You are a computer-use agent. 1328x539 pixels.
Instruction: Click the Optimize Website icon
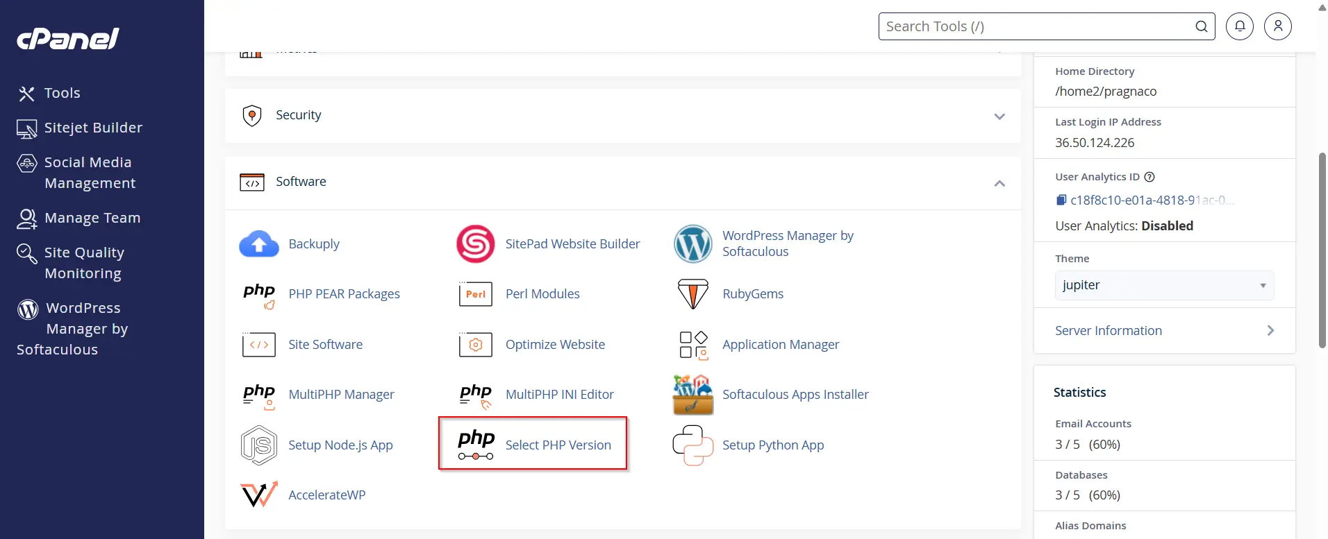coord(476,345)
